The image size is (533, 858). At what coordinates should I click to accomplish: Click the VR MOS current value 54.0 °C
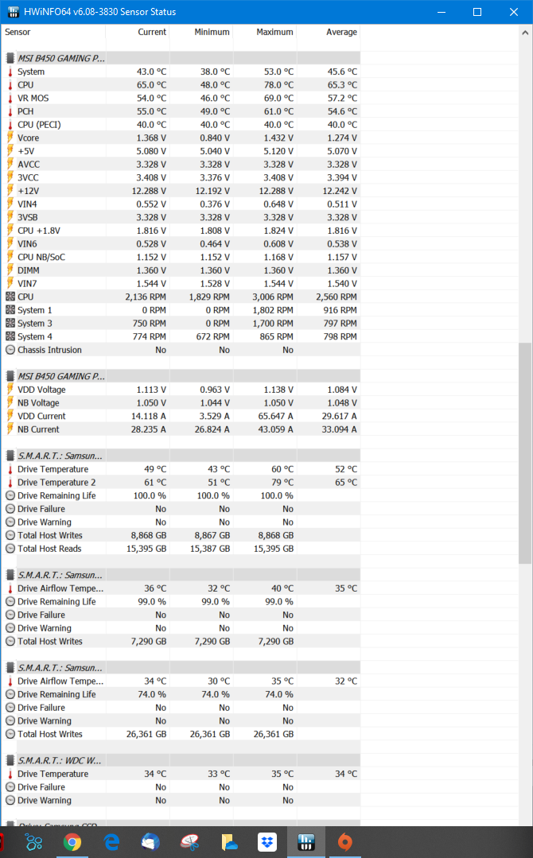[152, 98]
